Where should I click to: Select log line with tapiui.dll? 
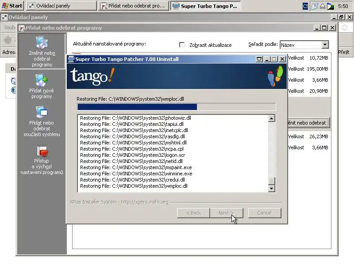click(131, 124)
